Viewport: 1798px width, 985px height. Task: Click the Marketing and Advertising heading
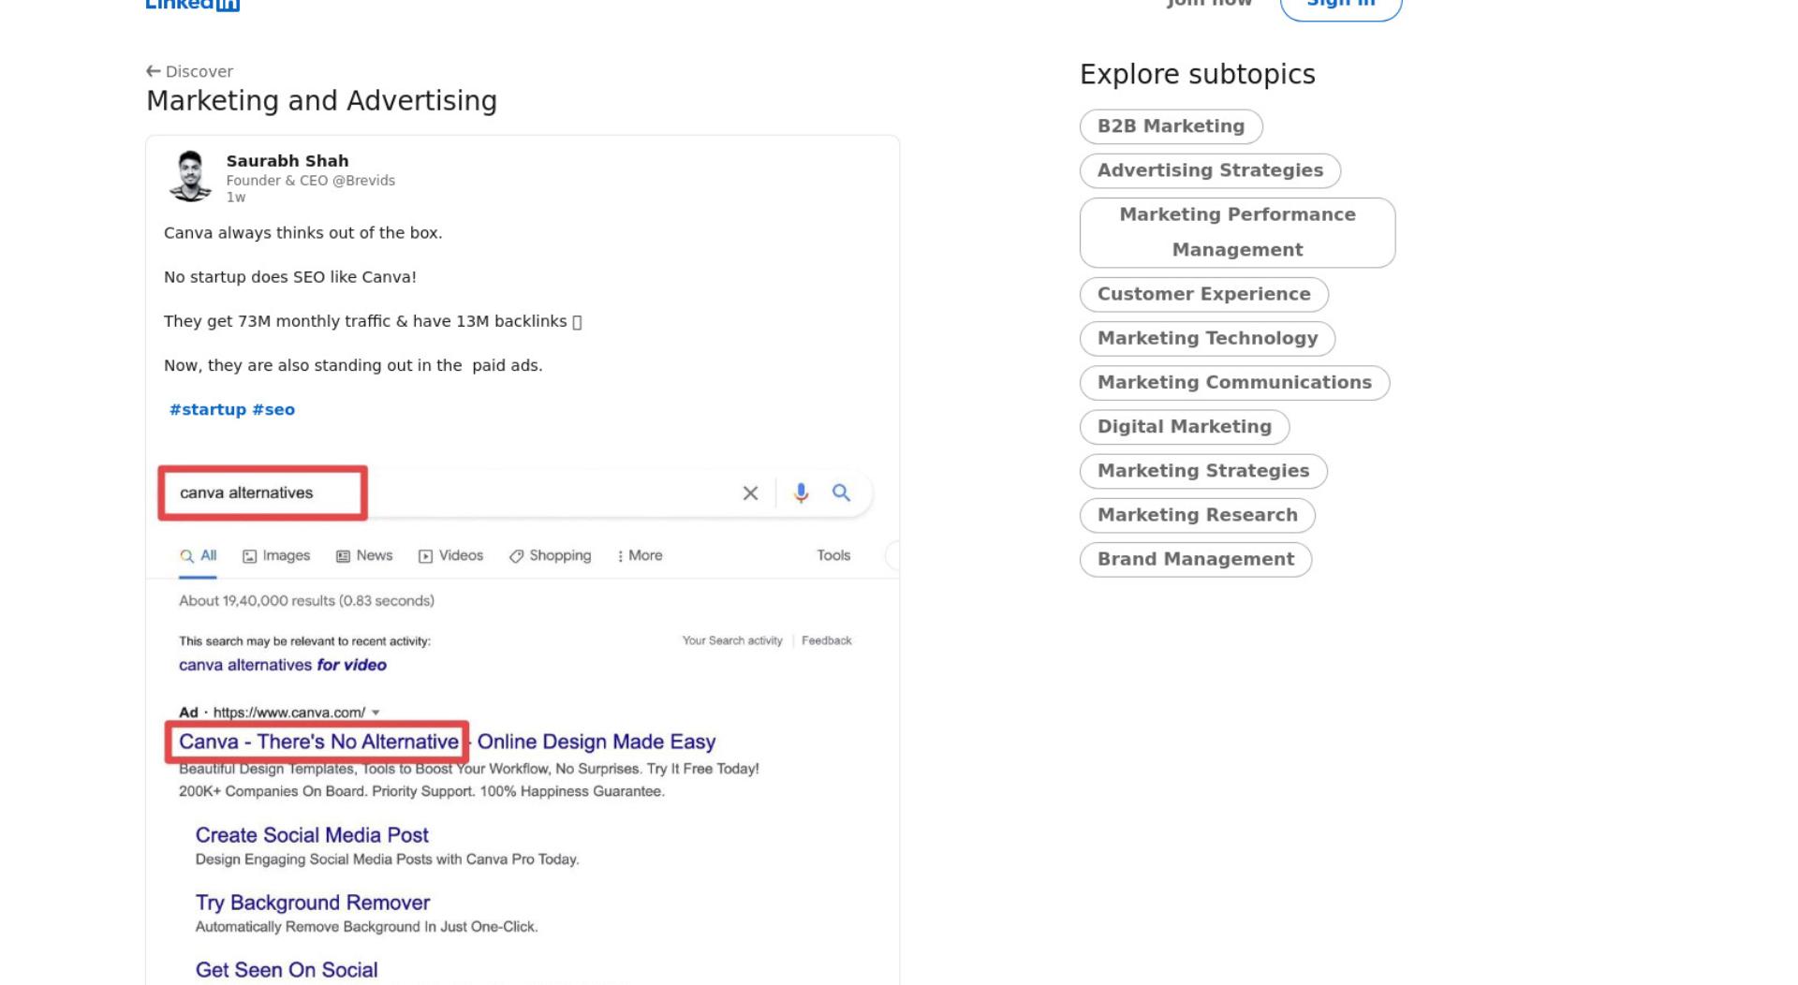click(321, 101)
